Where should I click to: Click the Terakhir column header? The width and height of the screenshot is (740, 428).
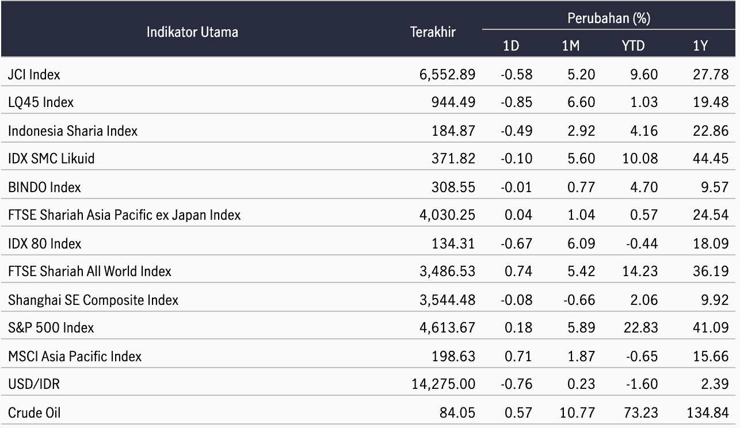433,32
